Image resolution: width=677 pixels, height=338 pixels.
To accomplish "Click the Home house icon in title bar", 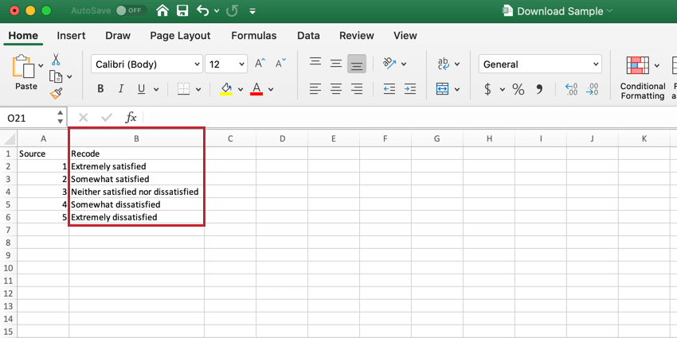I will 162,11.
